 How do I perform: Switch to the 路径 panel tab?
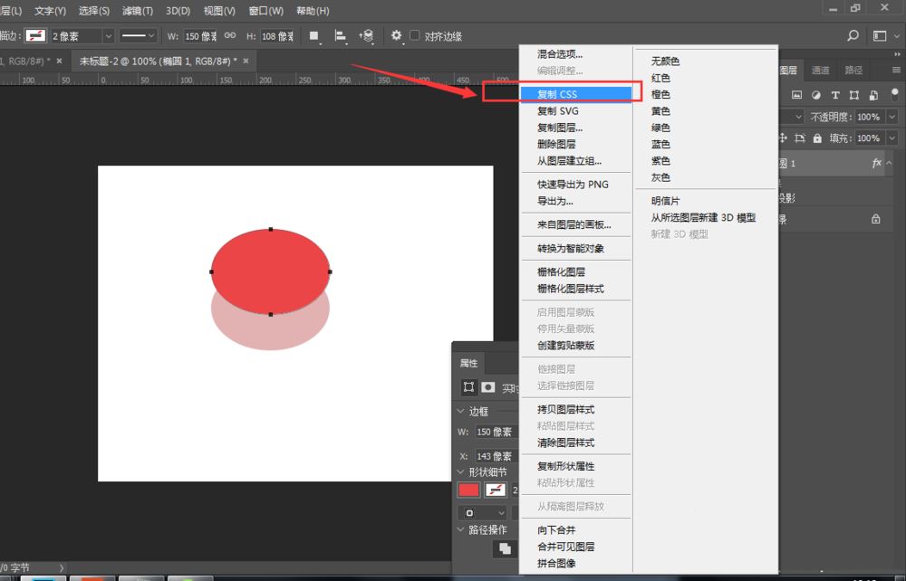coord(853,71)
